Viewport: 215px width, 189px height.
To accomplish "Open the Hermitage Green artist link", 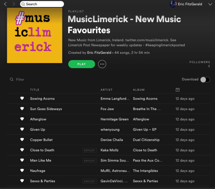I will coord(115,119).
